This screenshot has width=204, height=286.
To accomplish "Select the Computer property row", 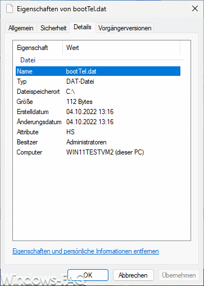I will 98,152.
